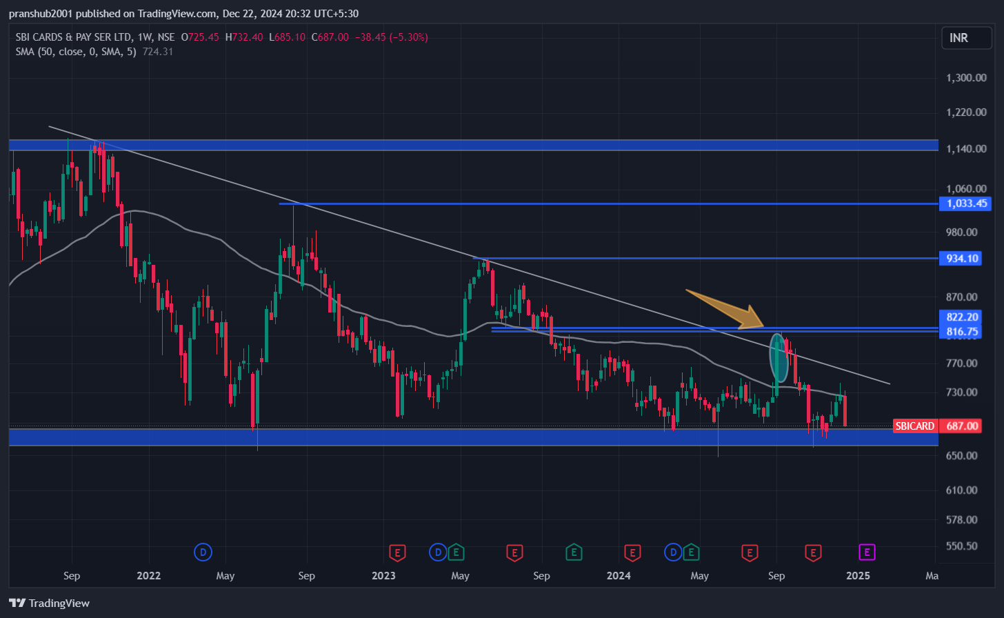
Task: Click the NSE exchange label in the legend
Action: [x=165, y=37]
